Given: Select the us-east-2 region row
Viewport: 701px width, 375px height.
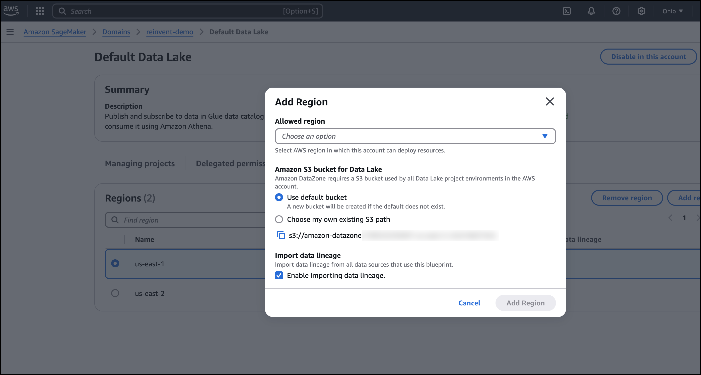Looking at the screenshot, I should 115,293.
